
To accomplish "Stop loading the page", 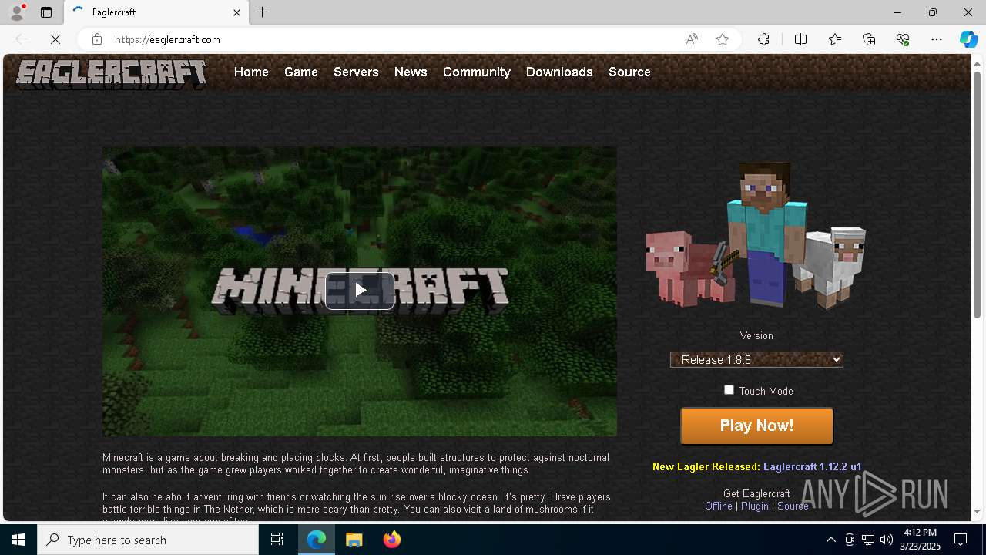I will pos(55,39).
